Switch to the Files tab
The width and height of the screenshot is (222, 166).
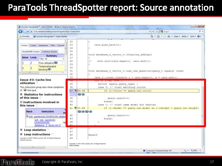[x=53, y=45]
